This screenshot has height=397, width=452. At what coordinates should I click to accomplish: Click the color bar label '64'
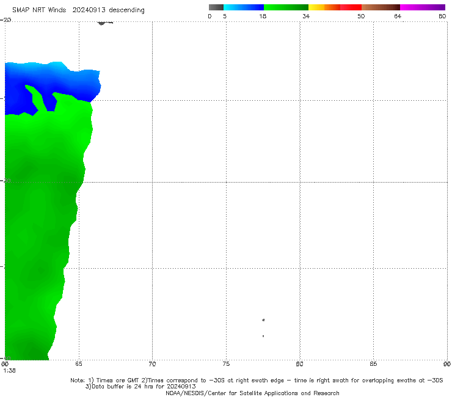pyautogui.click(x=398, y=16)
